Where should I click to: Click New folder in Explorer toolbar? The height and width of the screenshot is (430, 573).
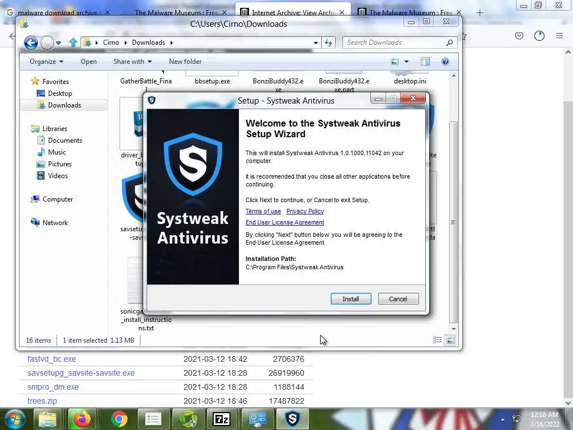pos(185,62)
